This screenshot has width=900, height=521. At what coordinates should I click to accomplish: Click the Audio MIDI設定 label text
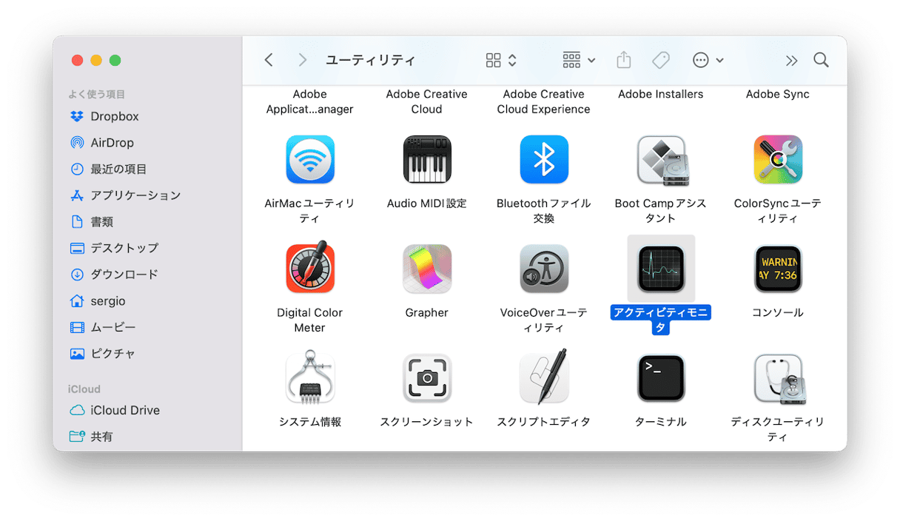click(x=427, y=204)
